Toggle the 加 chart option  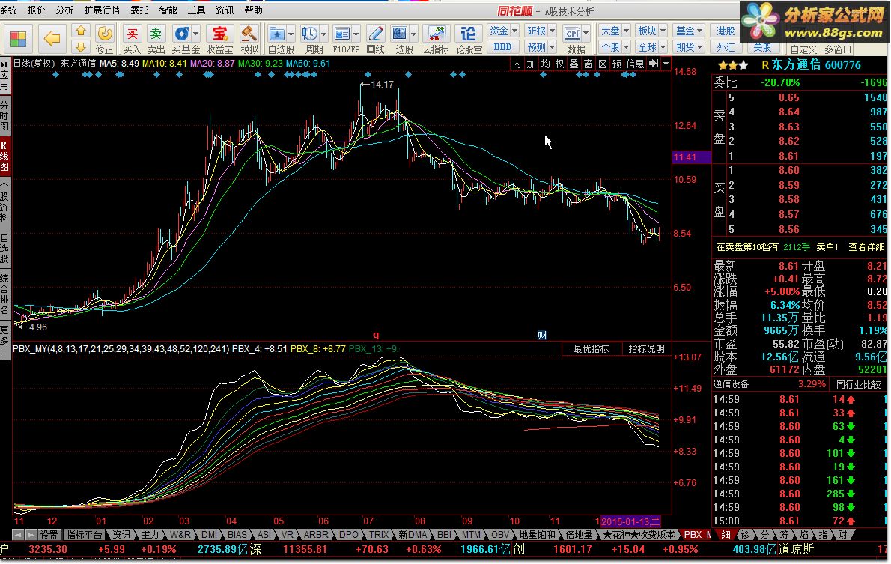531,64
